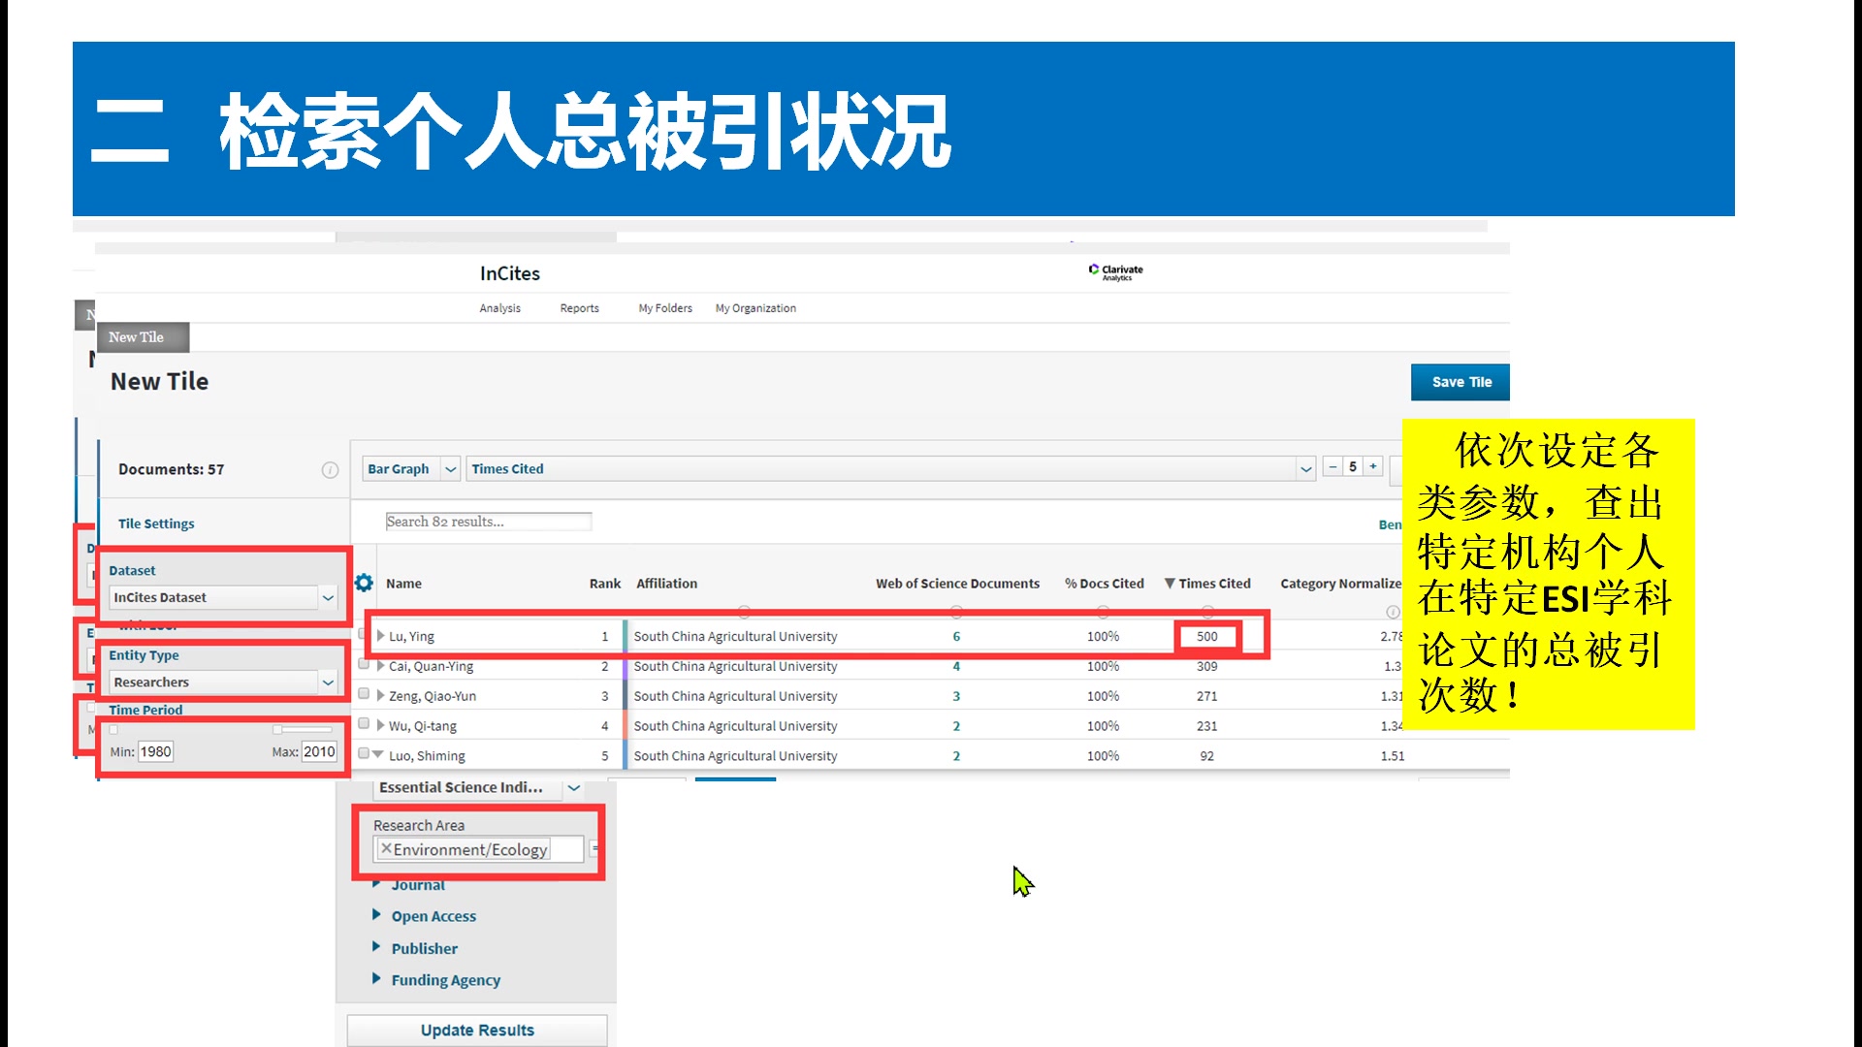
Task: Expand the Journal filter
Action: [x=376, y=884]
